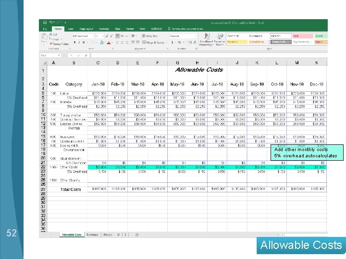Viewport: 346px width, 259px height.
Task: Click the Decrease Font Size icon
Action: pyautogui.click(x=111, y=36)
